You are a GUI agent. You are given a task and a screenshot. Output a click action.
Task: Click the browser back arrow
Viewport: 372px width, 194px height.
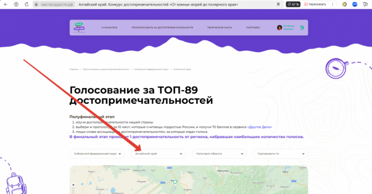5,4
